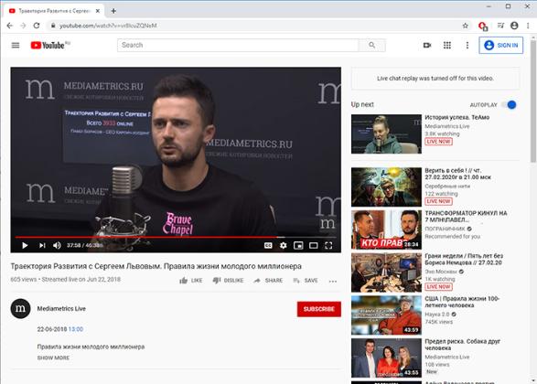Toggle closed captions in the player
Image resolution: width=537 pixels, height=384 pixels.
pos(268,245)
